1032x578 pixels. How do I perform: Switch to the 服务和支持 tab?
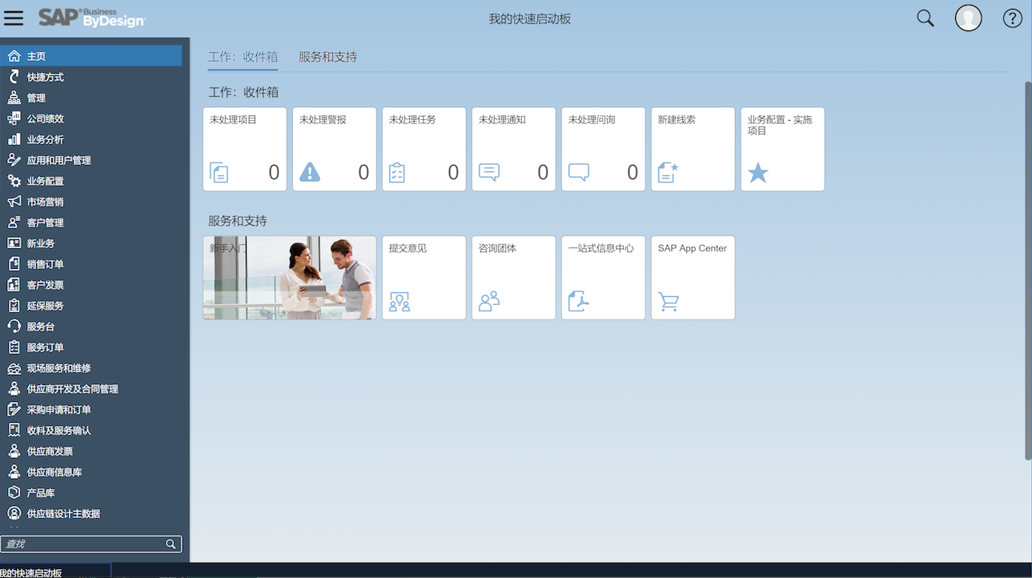327,57
